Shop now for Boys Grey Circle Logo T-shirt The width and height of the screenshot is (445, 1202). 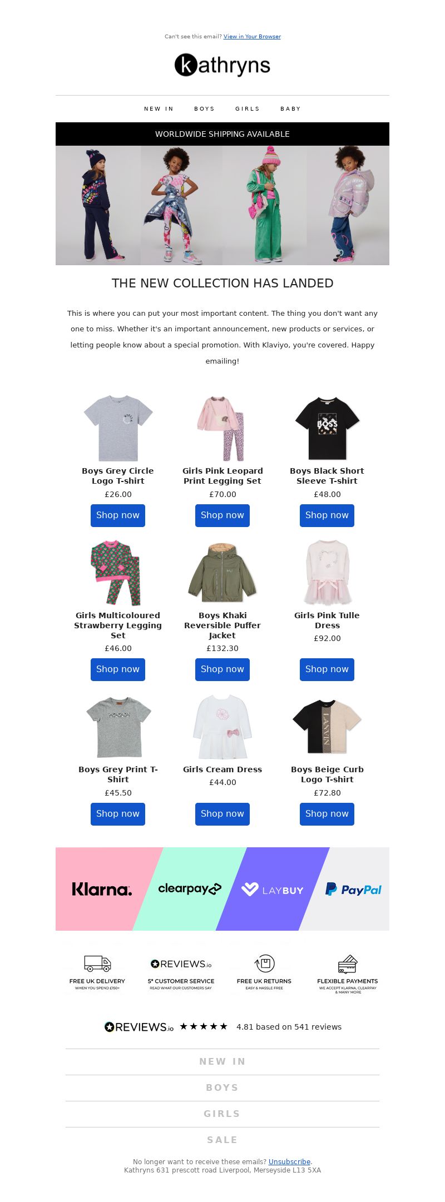coord(118,515)
